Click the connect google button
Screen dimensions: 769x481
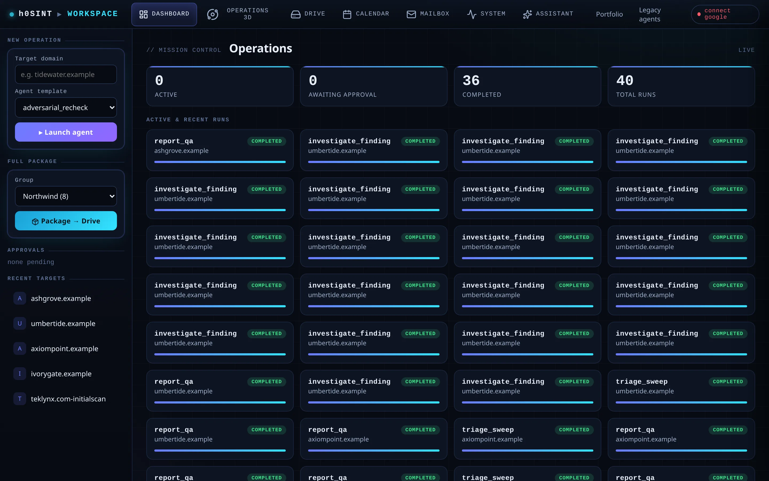(725, 14)
